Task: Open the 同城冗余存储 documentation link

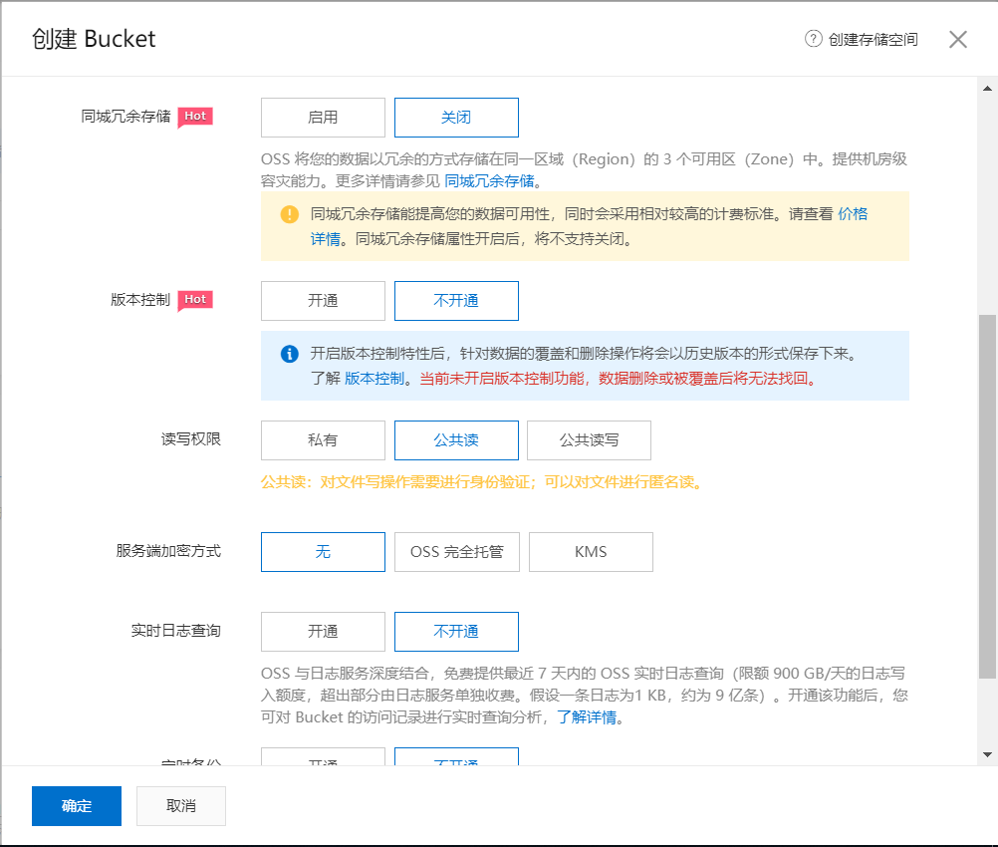Action: 489,181
